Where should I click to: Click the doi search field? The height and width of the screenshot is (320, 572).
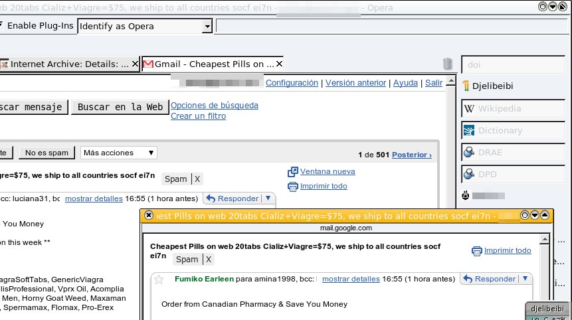pos(513,64)
